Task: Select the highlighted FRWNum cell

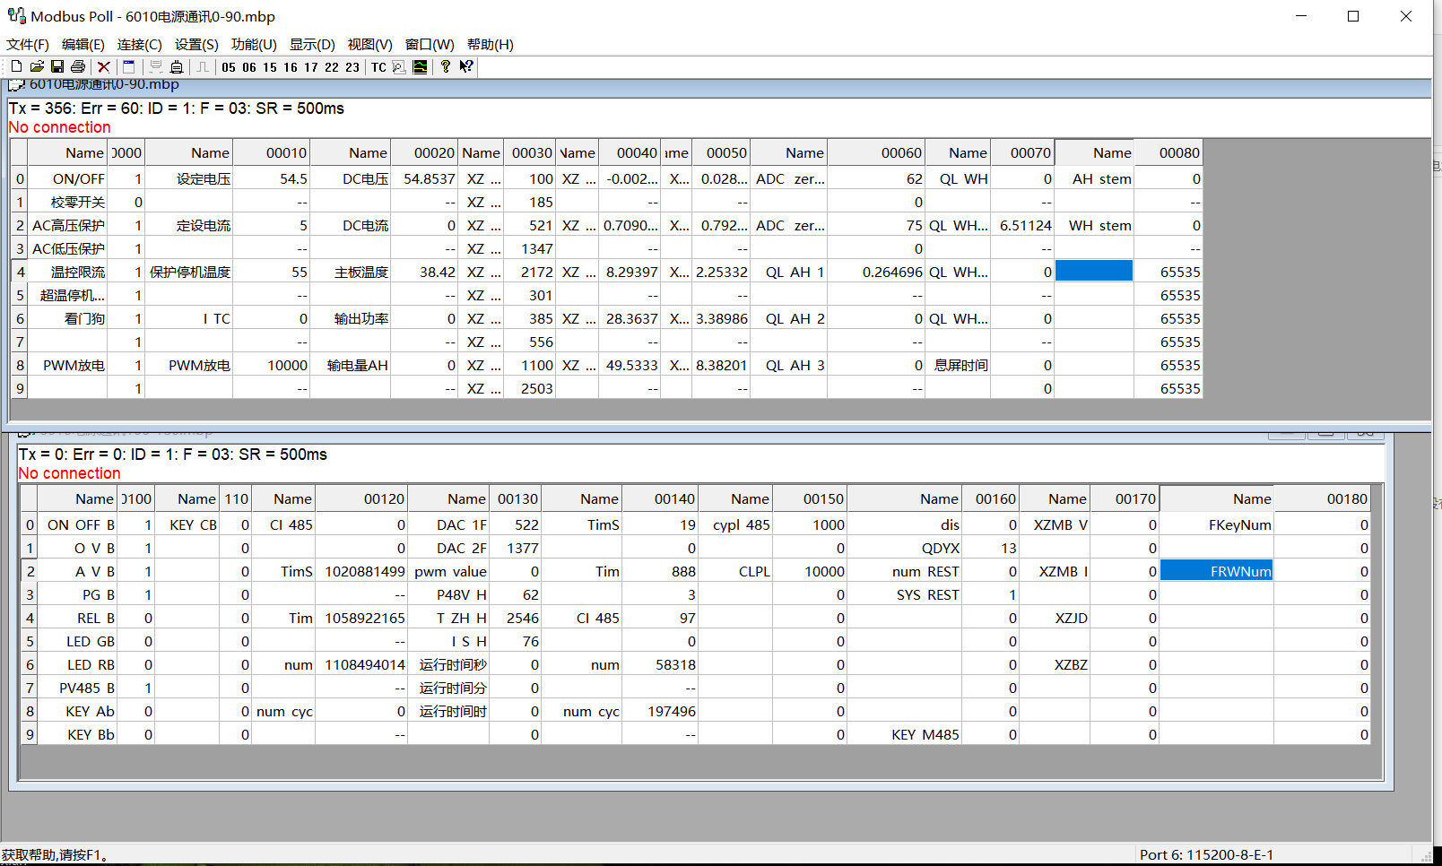Action: pyautogui.click(x=1216, y=571)
